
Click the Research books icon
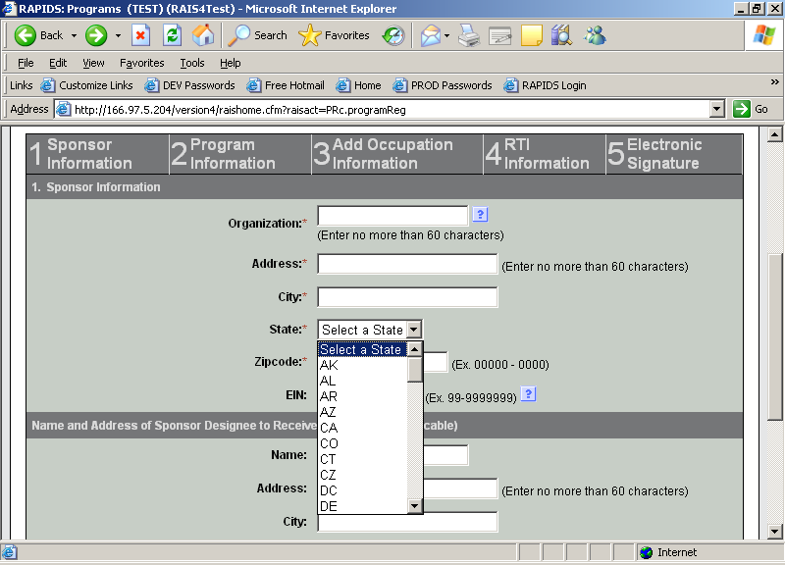click(561, 35)
